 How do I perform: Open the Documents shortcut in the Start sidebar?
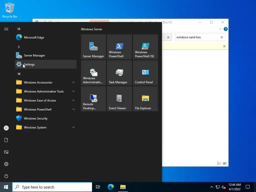(x=6, y=140)
